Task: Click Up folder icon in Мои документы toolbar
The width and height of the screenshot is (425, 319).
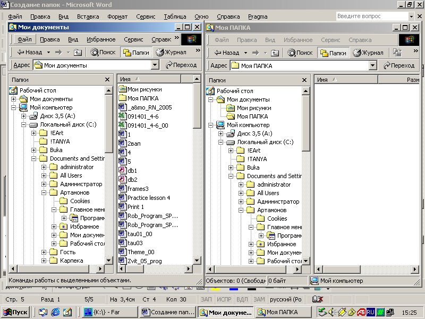Action: click(78, 52)
